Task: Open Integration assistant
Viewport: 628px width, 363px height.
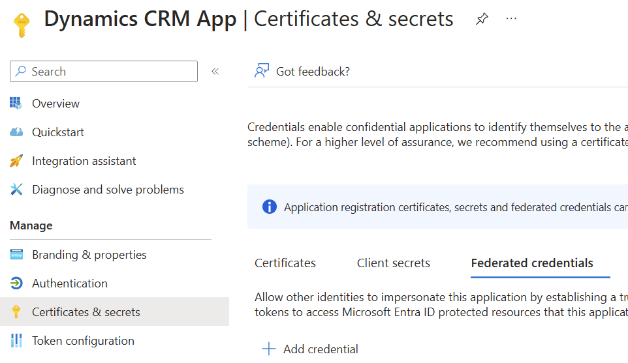Action: click(84, 161)
